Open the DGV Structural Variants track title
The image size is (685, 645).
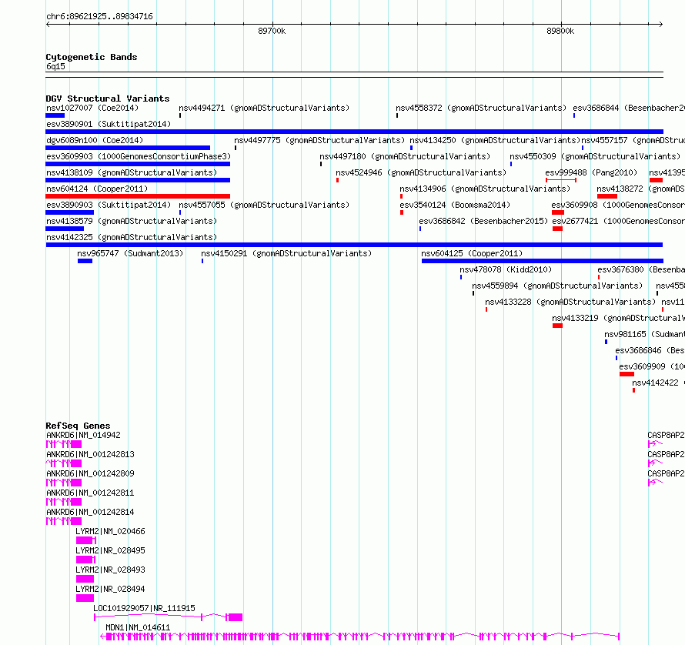pyautogui.click(x=108, y=99)
